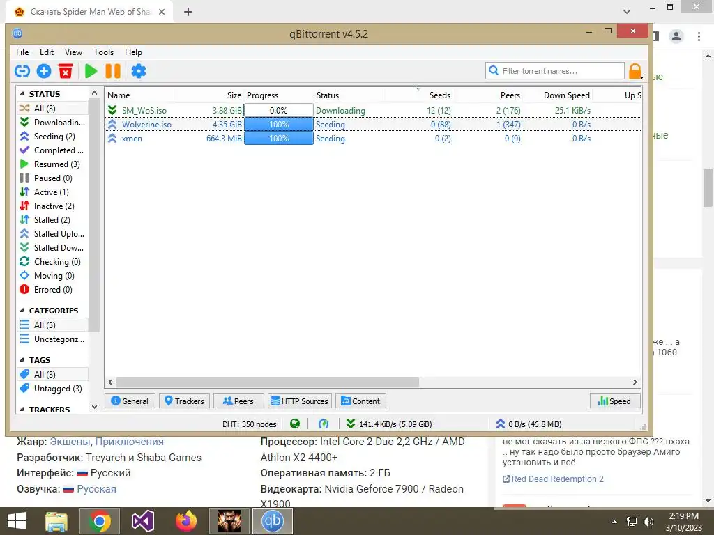Select the Uncategorized category filter
The width and height of the screenshot is (714, 535).
(53, 339)
